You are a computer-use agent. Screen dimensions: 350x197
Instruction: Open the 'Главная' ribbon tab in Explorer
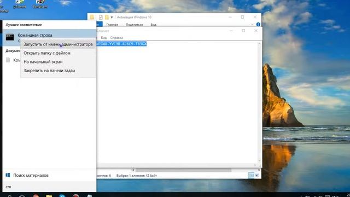[x=112, y=25]
